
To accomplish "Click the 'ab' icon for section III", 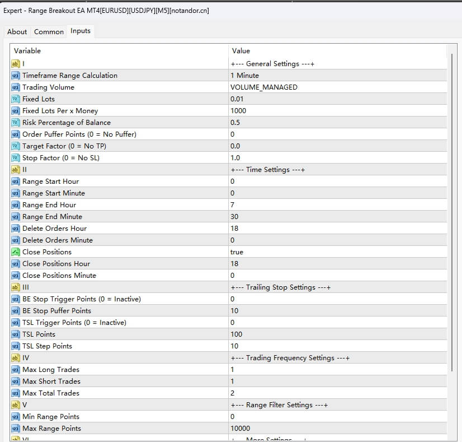I will pos(15,287).
